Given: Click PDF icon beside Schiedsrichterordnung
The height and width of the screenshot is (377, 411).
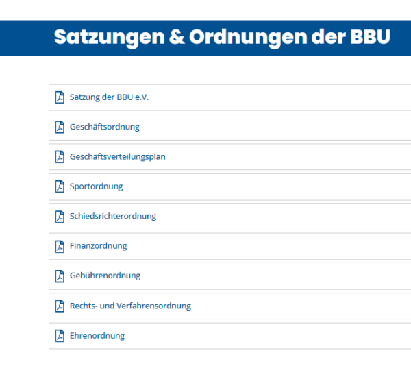Looking at the screenshot, I should [x=60, y=217].
